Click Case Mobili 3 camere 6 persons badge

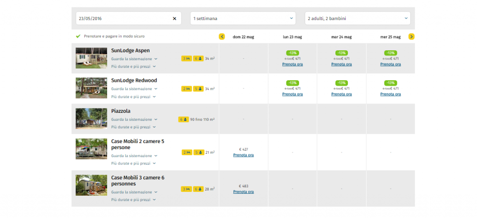(198, 189)
